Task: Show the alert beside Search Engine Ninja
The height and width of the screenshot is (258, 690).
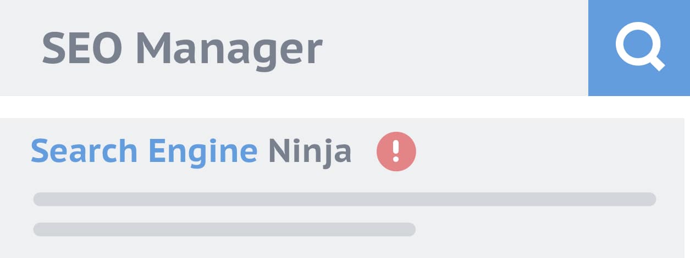Action: pos(396,152)
